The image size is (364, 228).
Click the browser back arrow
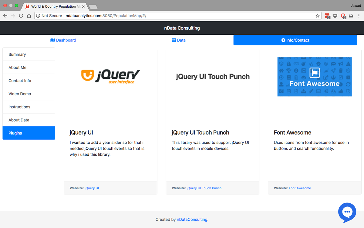coord(5,16)
